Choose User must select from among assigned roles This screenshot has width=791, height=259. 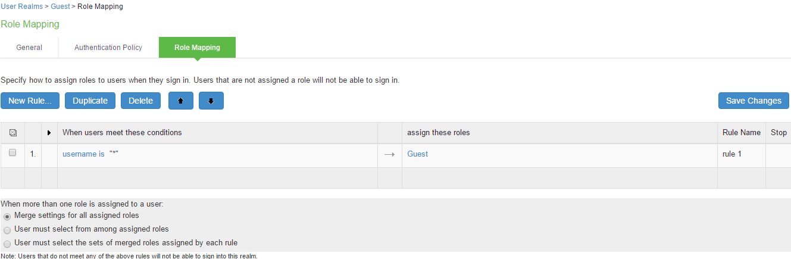coord(7,229)
